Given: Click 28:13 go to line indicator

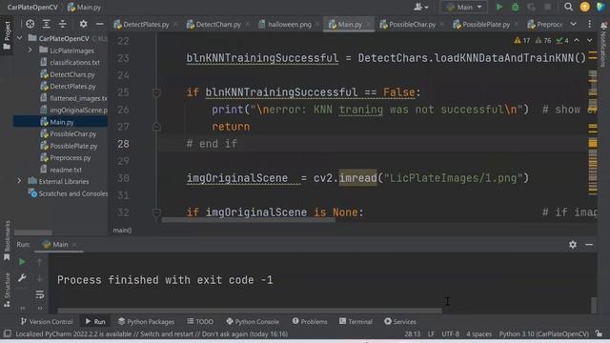Looking at the screenshot, I should [x=413, y=334].
